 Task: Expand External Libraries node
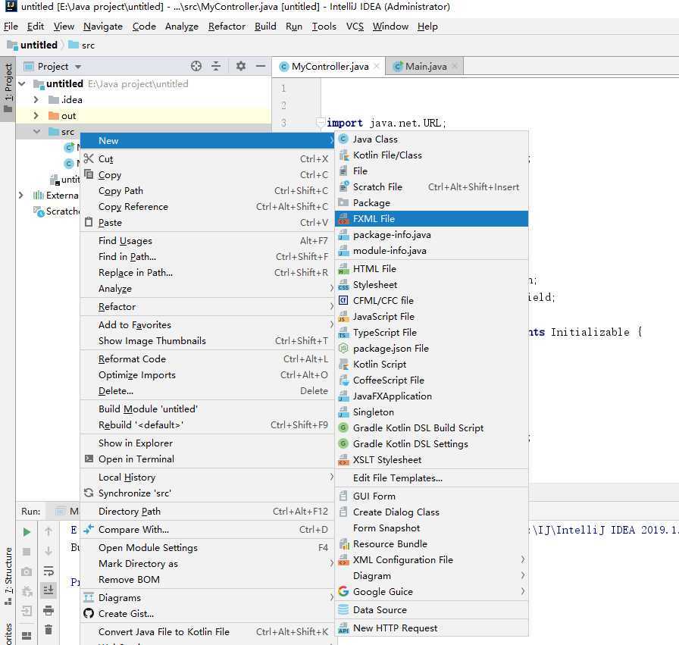[x=20, y=196]
